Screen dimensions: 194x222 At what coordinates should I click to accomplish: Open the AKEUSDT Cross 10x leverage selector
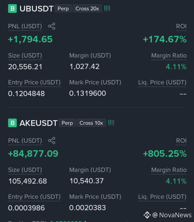(91, 123)
